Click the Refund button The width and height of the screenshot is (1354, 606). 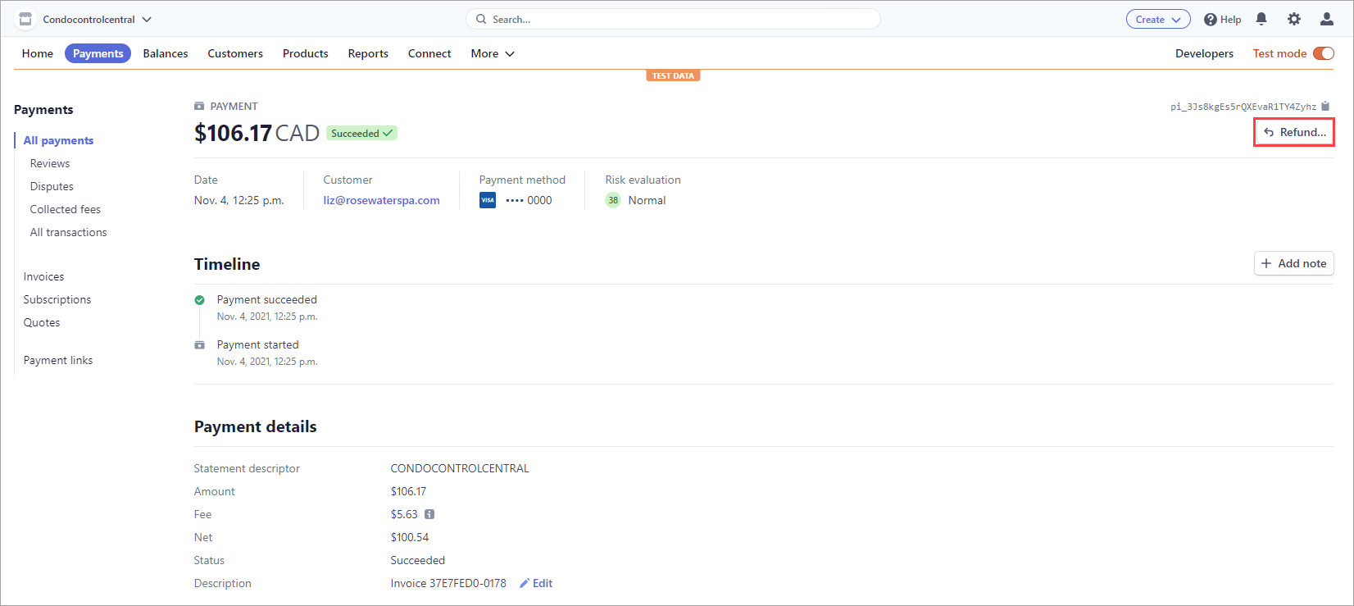pos(1294,132)
